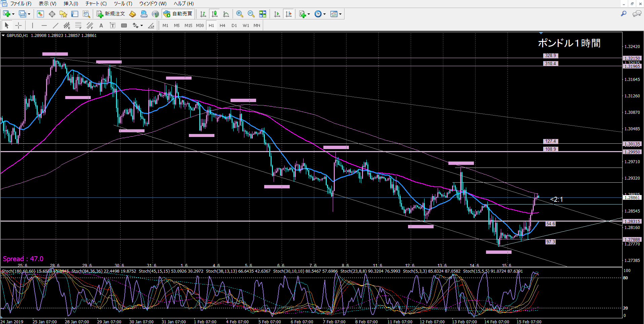
Task: Open the Arrows objects dropdown arrow
Action: [x=142, y=26]
